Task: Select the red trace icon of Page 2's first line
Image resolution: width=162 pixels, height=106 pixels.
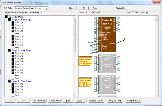Action: [13, 53]
